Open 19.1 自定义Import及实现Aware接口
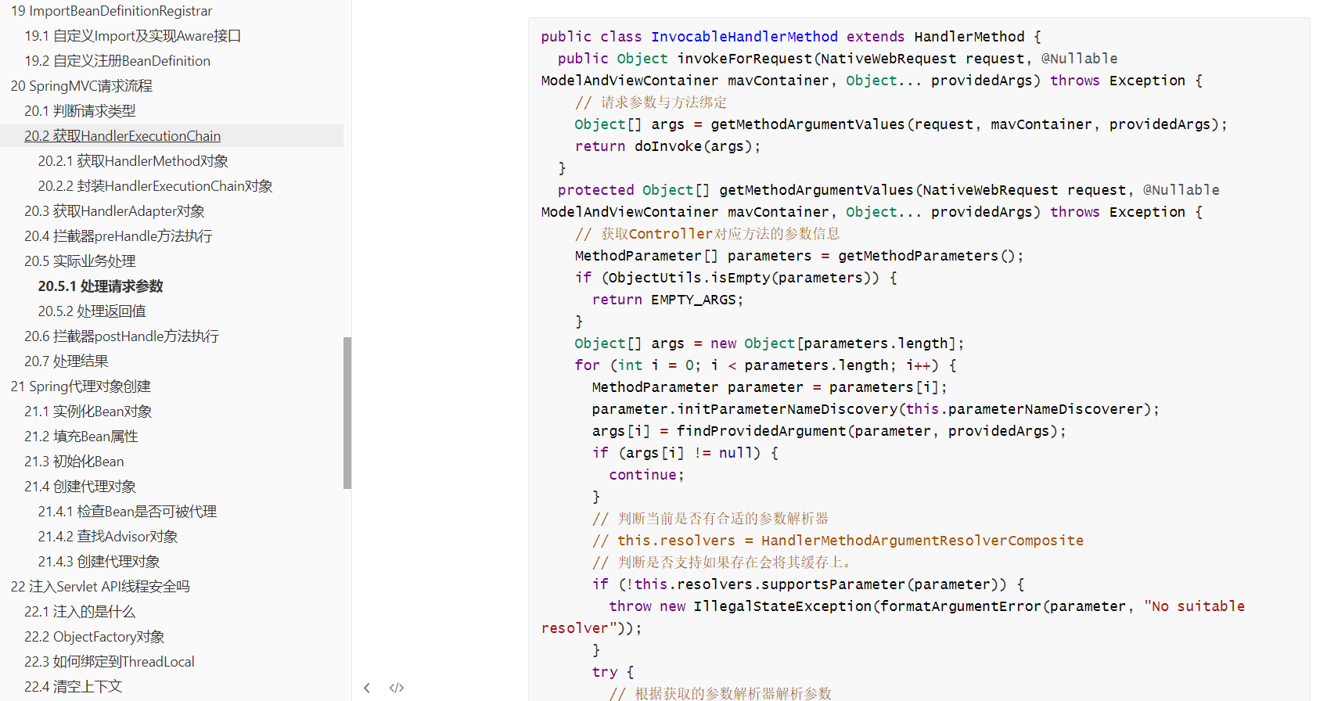The width and height of the screenshot is (1327, 701). [133, 36]
